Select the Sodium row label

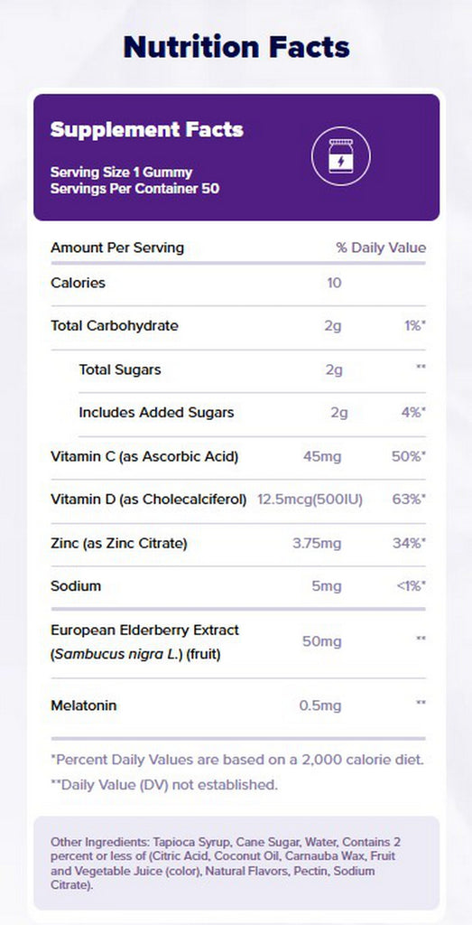76,586
